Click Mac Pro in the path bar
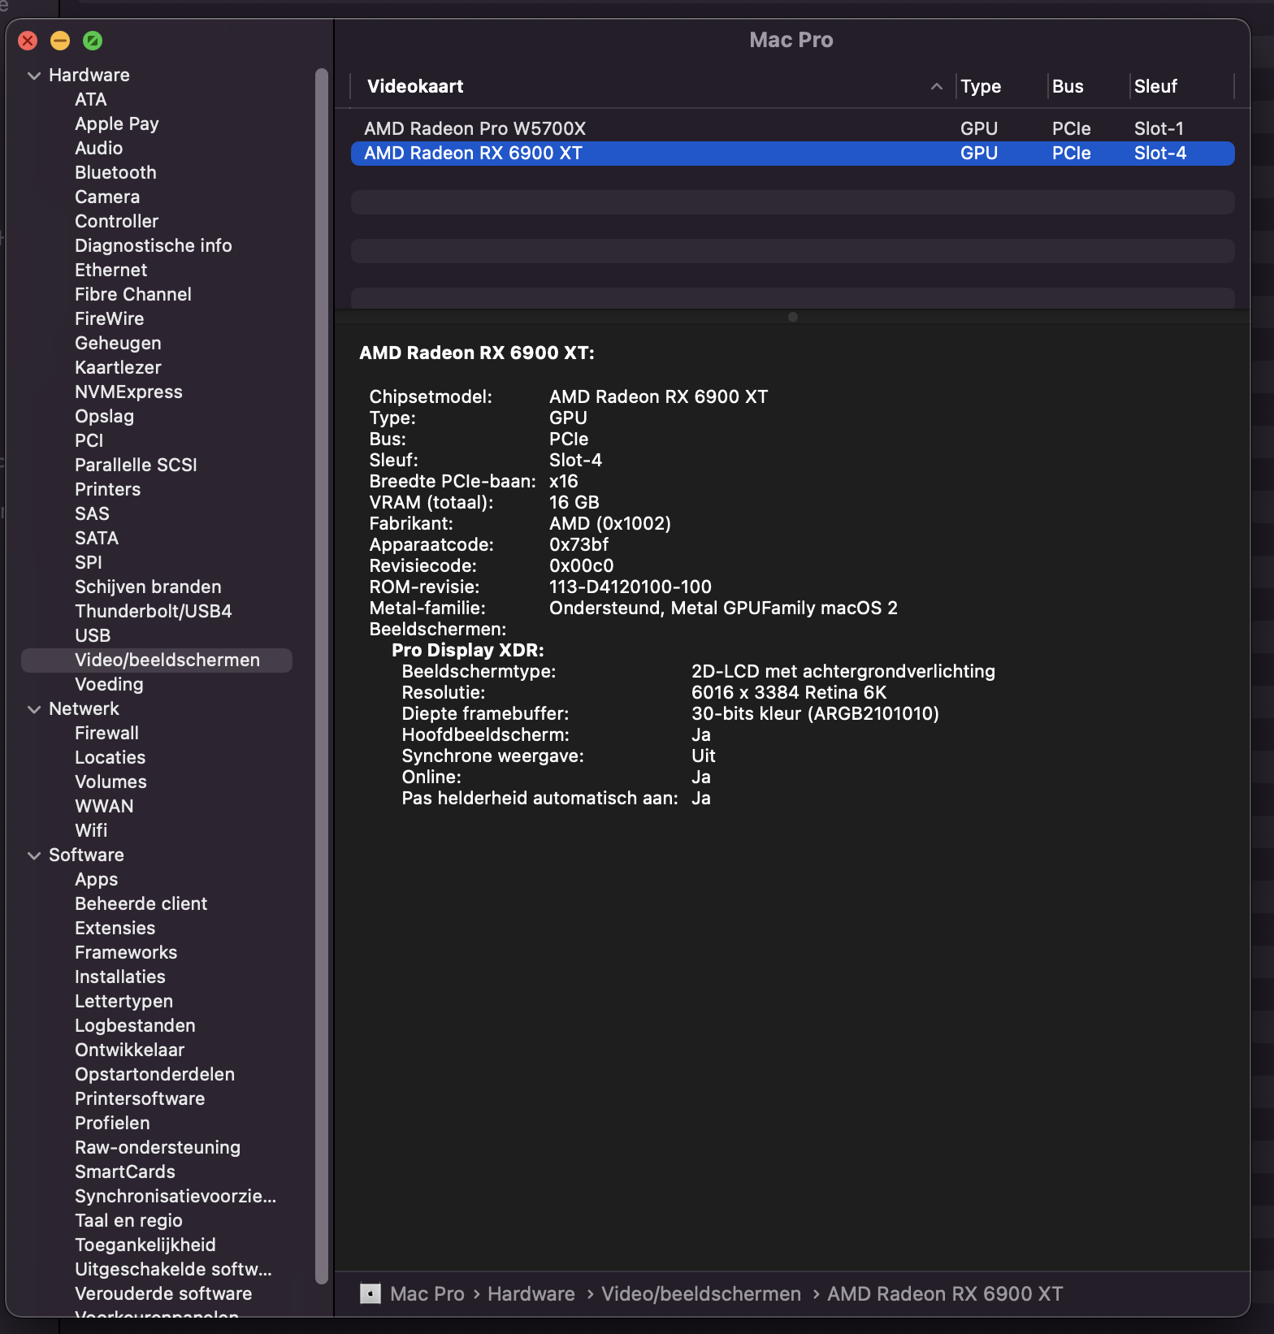This screenshot has width=1274, height=1334. (427, 1293)
